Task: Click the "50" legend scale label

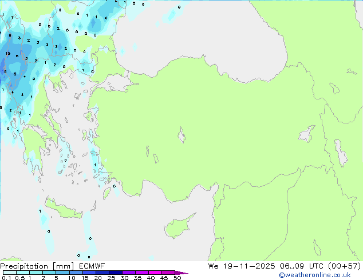Action: click(177, 278)
